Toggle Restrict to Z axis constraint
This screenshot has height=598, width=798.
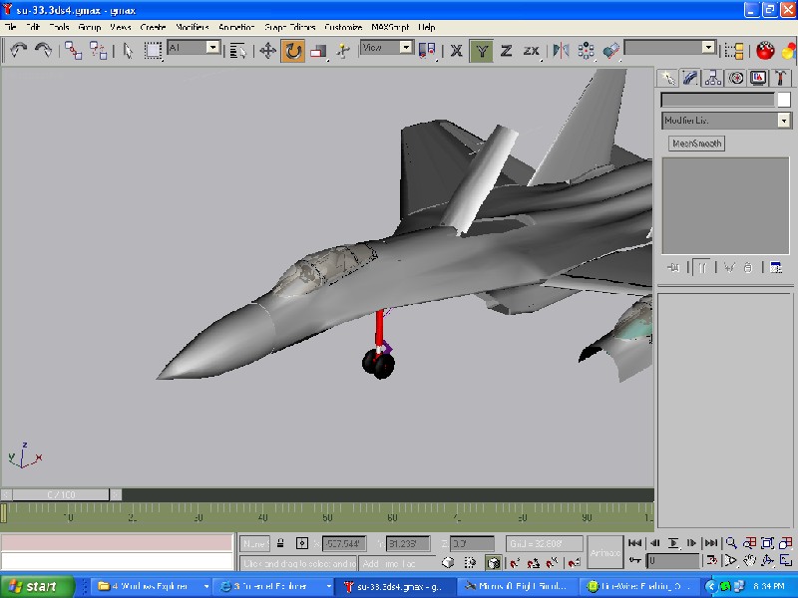click(507, 50)
